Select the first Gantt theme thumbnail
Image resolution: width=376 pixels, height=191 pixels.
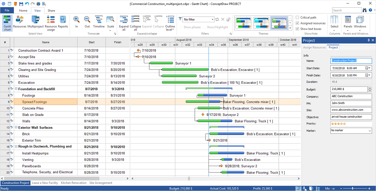coord(243,23)
